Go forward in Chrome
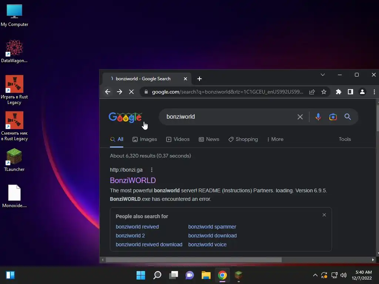Screen dimensions: 379x284 (120, 92)
